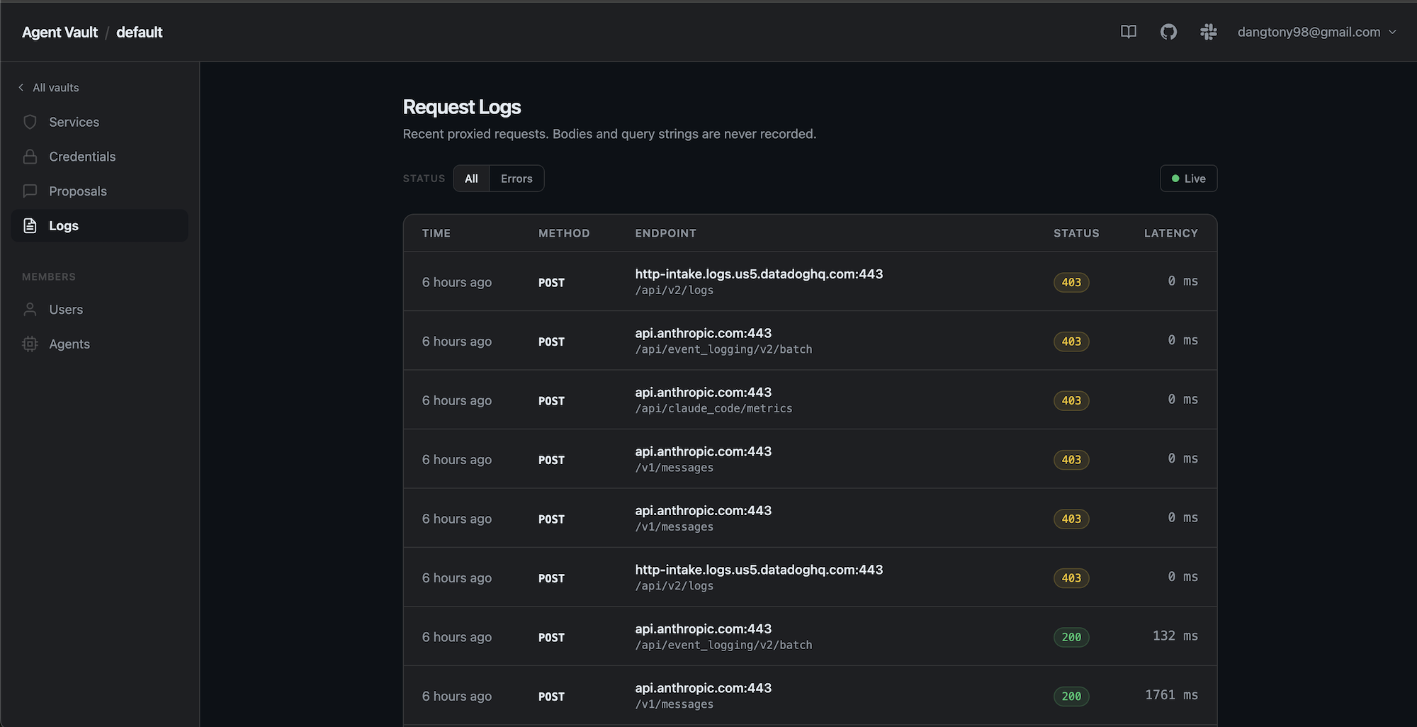1417x727 pixels.
Task: Navigate to the Logs sidebar entry
Action: tap(64, 225)
